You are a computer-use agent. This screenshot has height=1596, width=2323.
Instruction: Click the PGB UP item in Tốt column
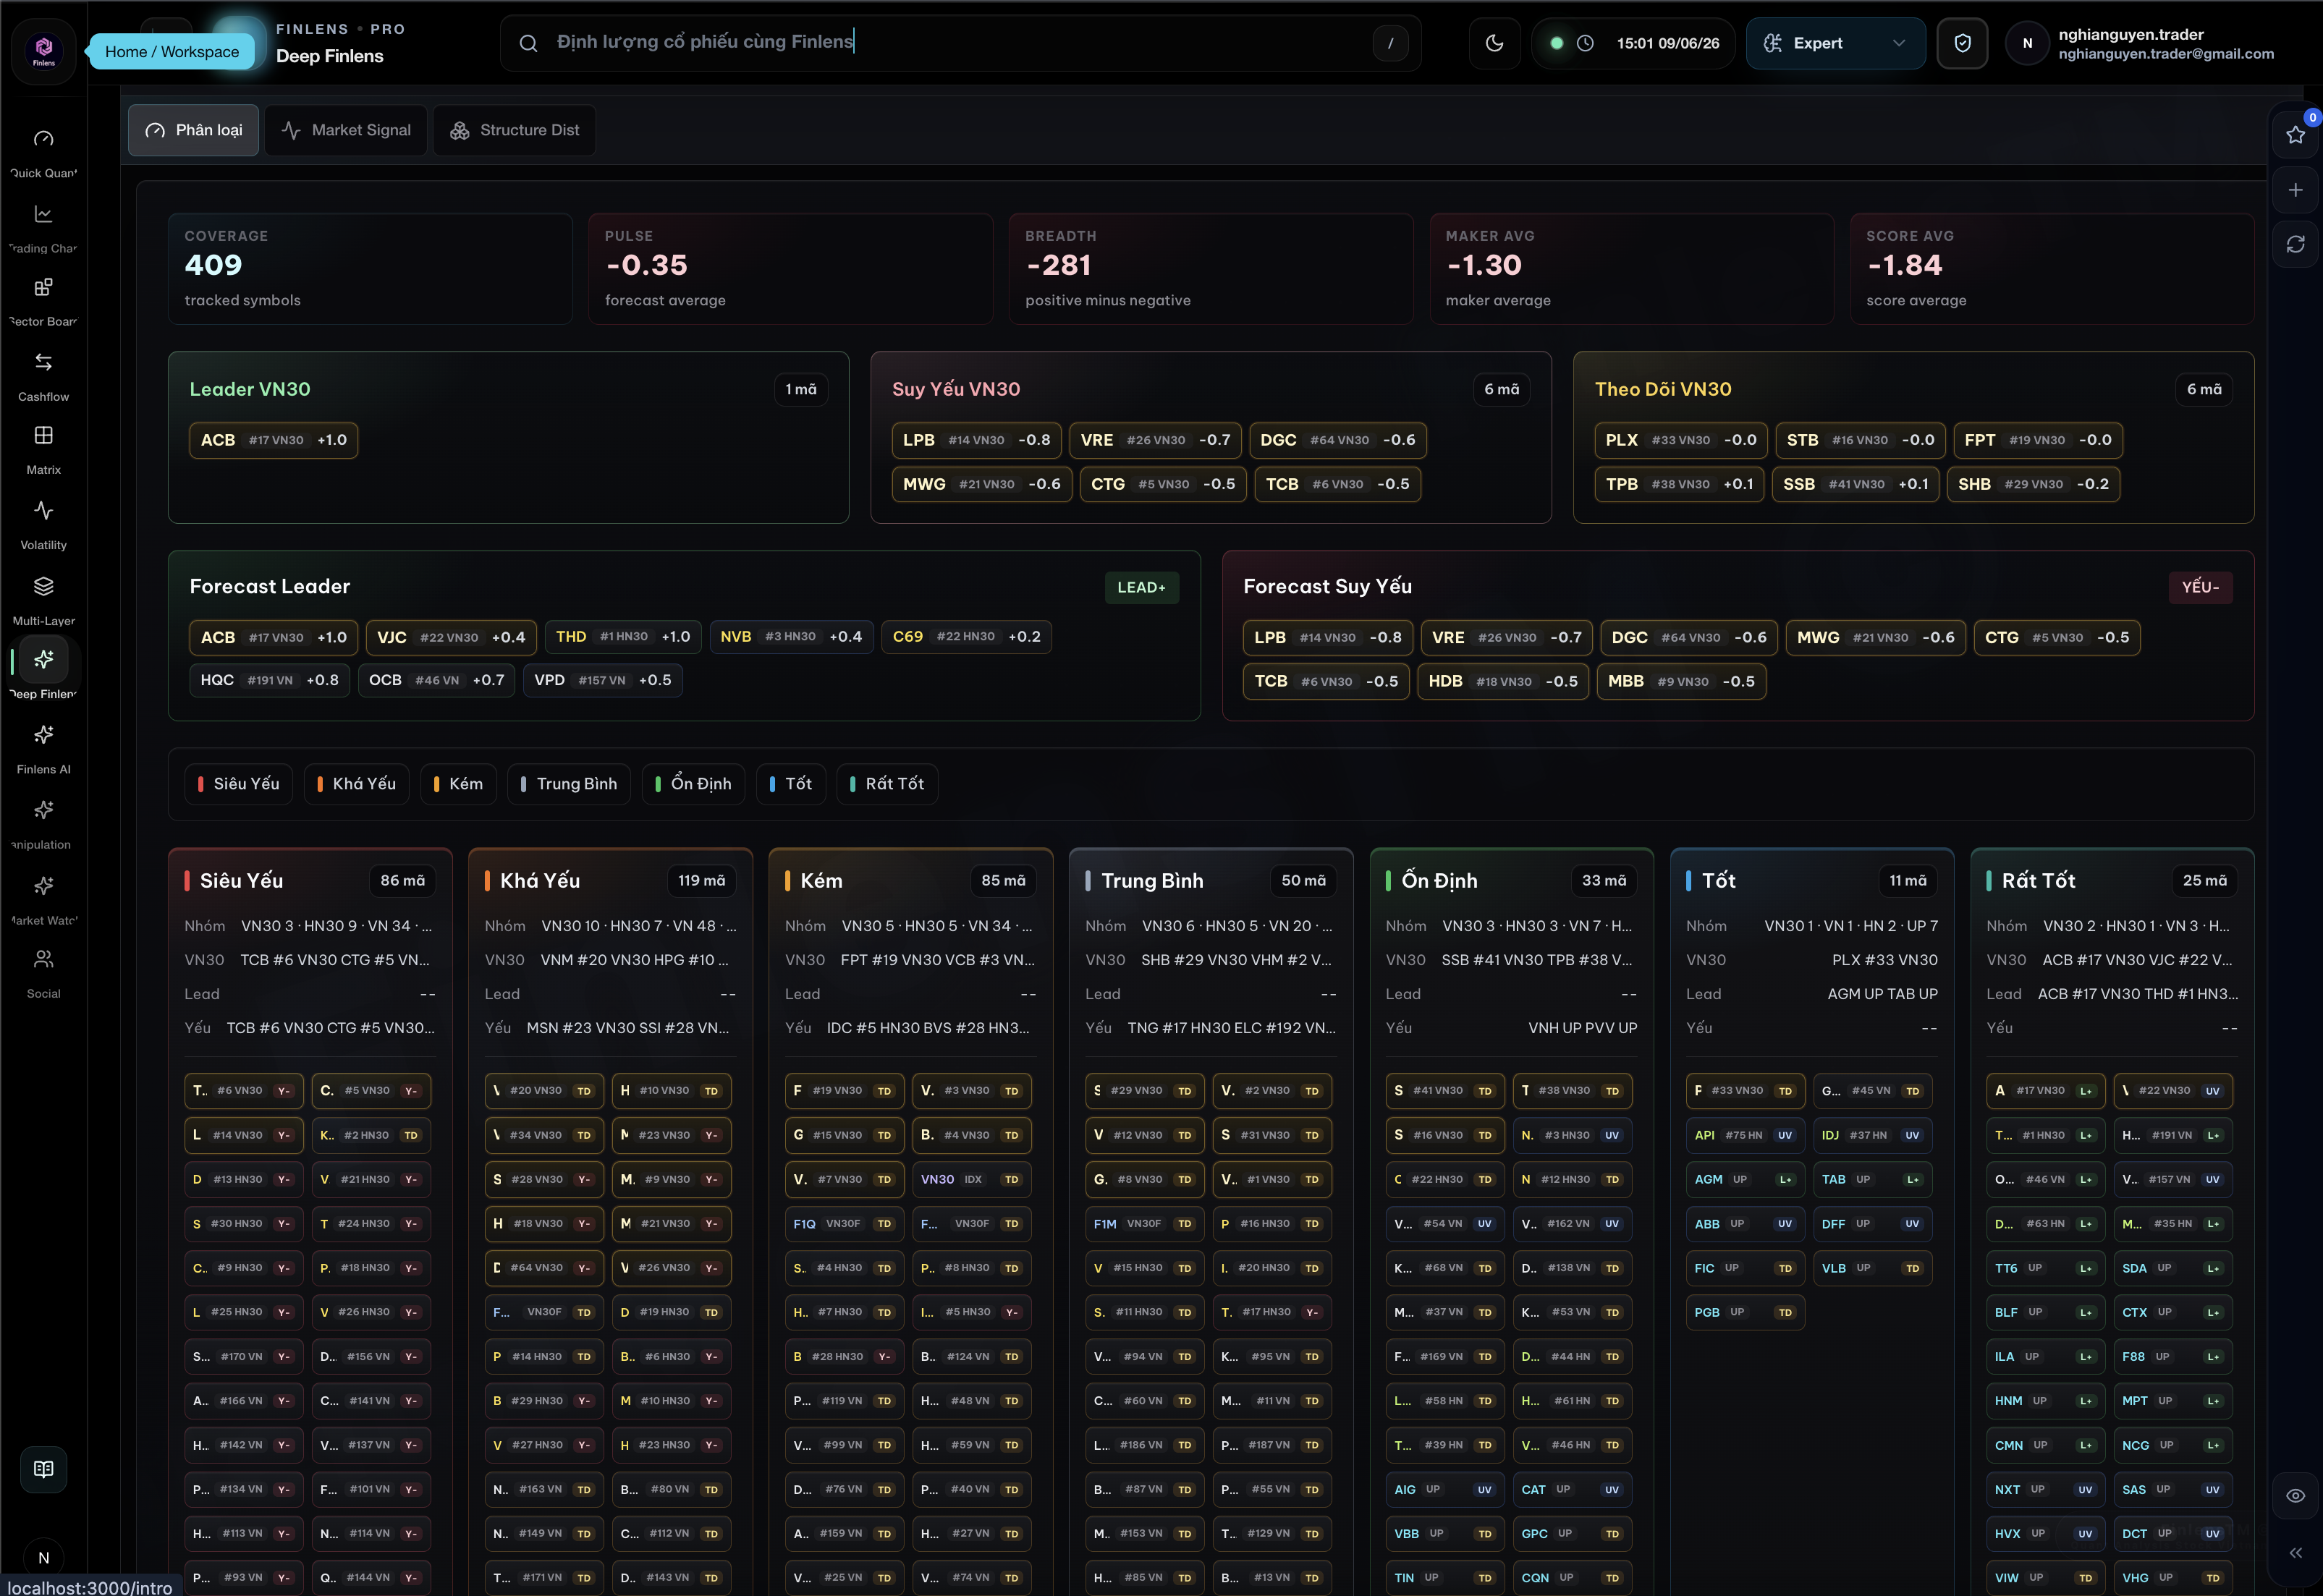click(1744, 1312)
